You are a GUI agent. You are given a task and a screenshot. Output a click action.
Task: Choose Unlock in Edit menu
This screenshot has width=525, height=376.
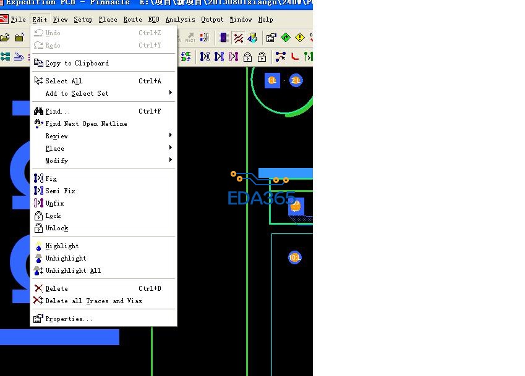pyautogui.click(x=103, y=228)
